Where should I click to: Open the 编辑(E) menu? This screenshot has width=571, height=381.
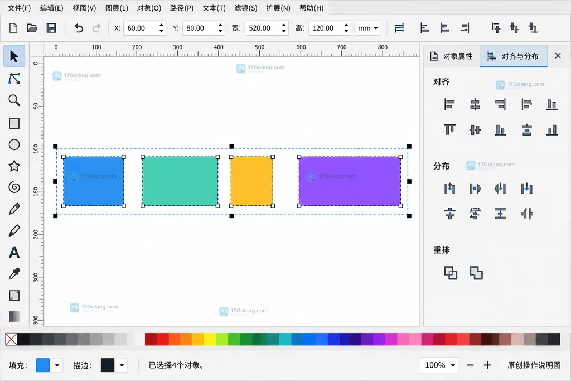52,8
